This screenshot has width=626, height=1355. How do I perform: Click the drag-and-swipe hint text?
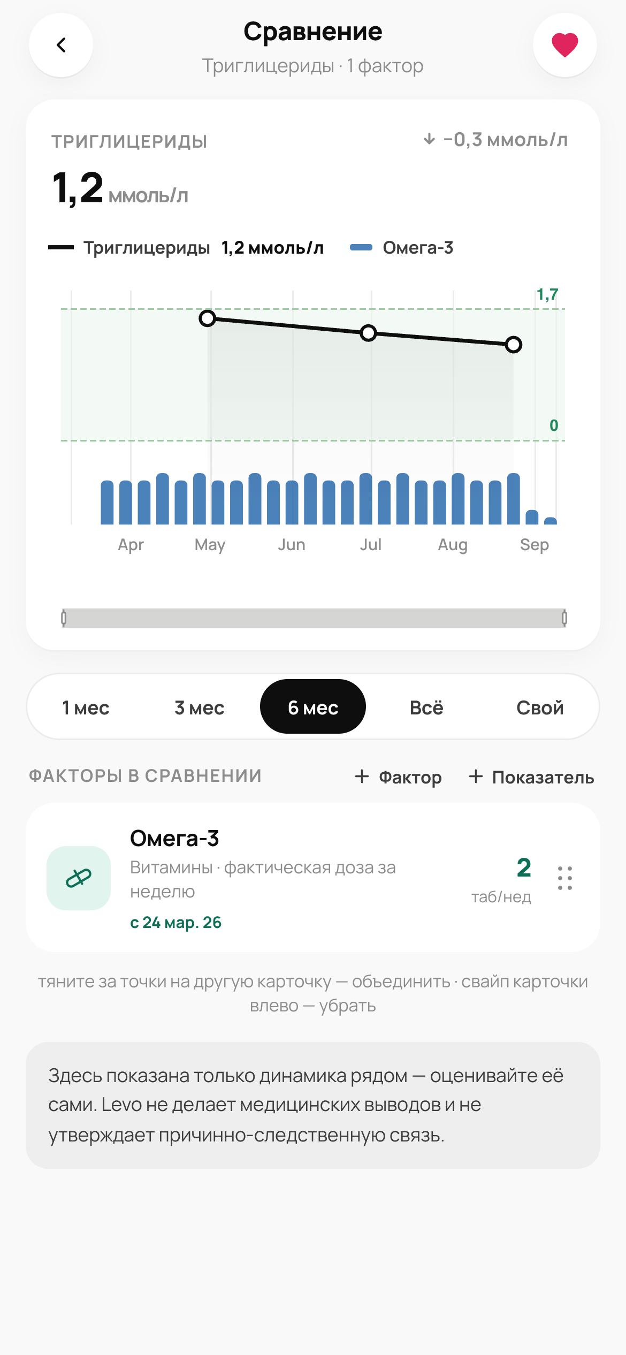[x=313, y=993]
